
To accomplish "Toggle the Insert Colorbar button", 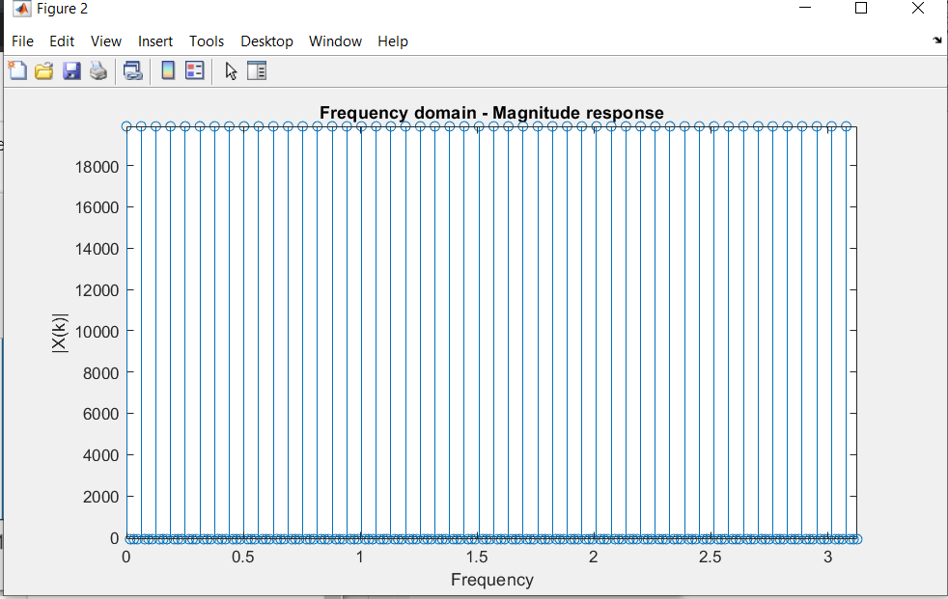I will click(x=168, y=70).
